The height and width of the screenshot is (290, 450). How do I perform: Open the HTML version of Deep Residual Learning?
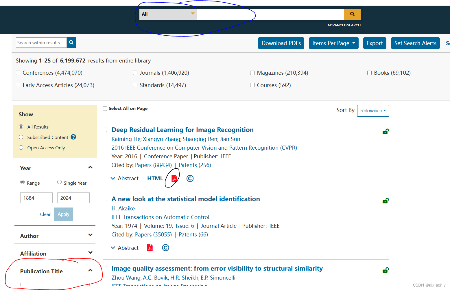pos(155,179)
